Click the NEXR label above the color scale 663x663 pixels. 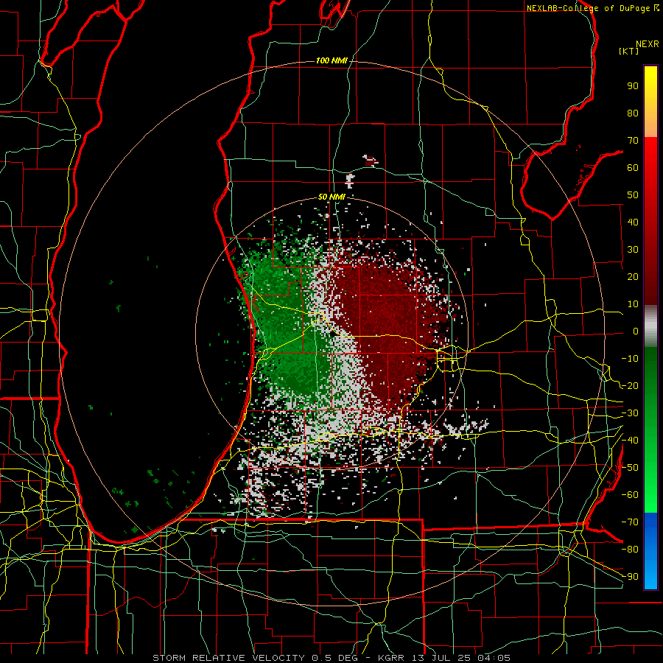pos(648,44)
